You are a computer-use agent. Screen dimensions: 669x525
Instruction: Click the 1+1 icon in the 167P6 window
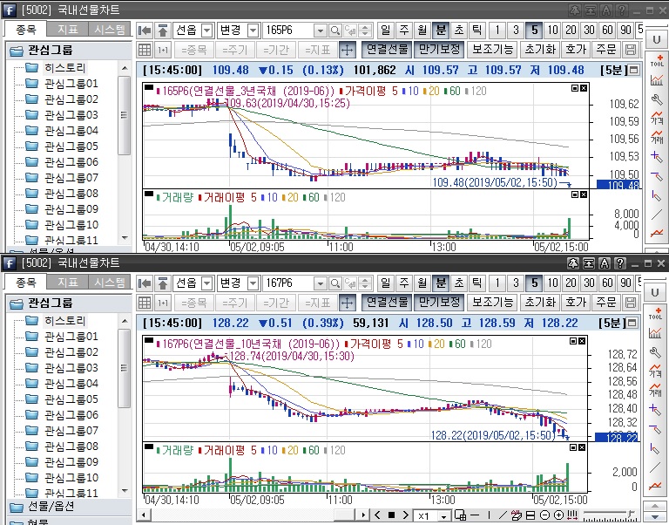tap(163, 303)
